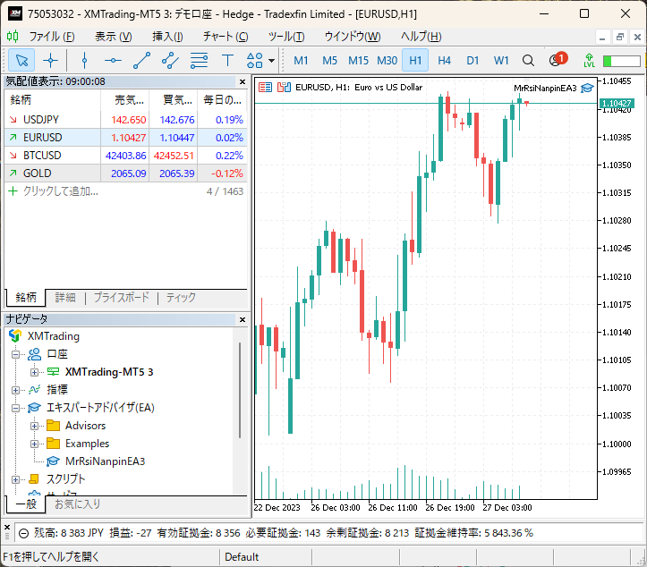
Task: Switch to the プライスボード tab
Action: 122,297
